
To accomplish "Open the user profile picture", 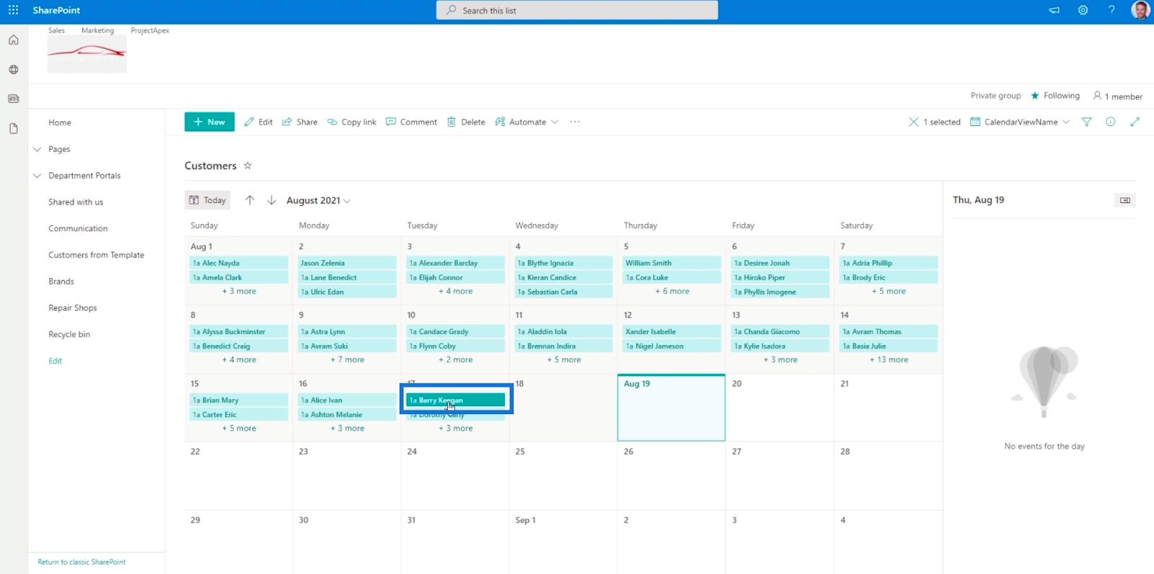I will point(1140,10).
